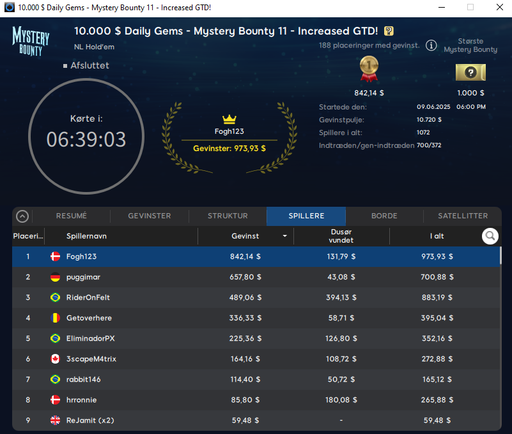Select player name puggimar
Image resolution: width=512 pixels, height=434 pixels.
pos(83,277)
